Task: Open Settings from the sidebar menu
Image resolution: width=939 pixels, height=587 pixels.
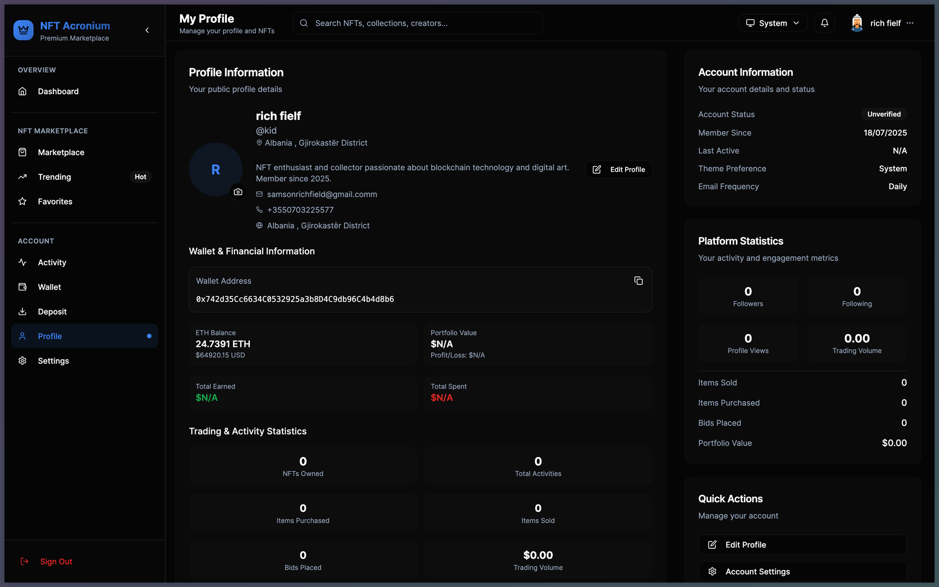Action: coord(53,361)
